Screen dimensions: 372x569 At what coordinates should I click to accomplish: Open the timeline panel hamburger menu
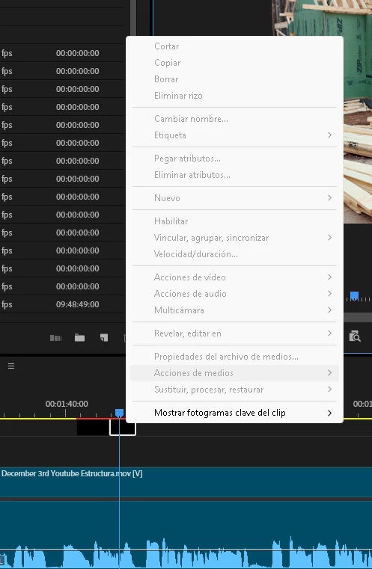tap(11, 366)
